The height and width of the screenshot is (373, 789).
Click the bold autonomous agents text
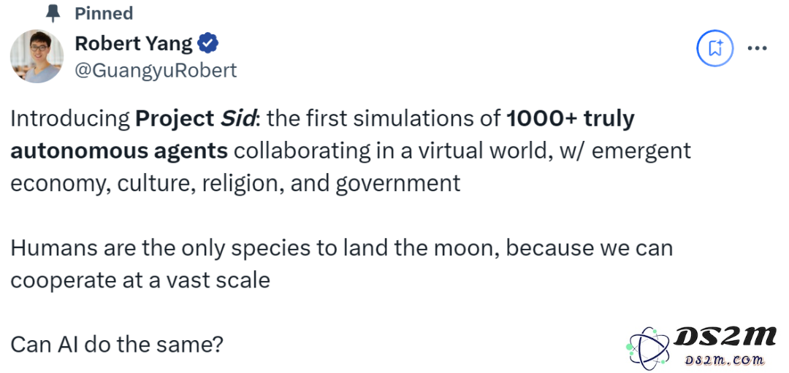(x=119, y=151)
